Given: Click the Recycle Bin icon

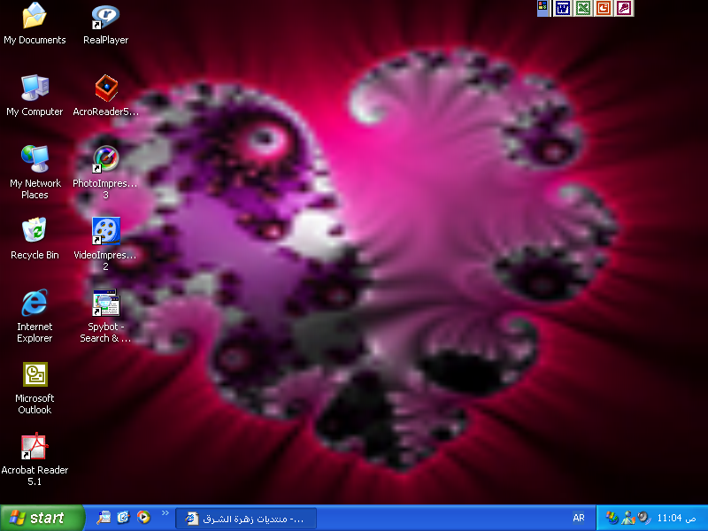Looking at the screenshot, I should pyautogui.click(x=35, y=231).
